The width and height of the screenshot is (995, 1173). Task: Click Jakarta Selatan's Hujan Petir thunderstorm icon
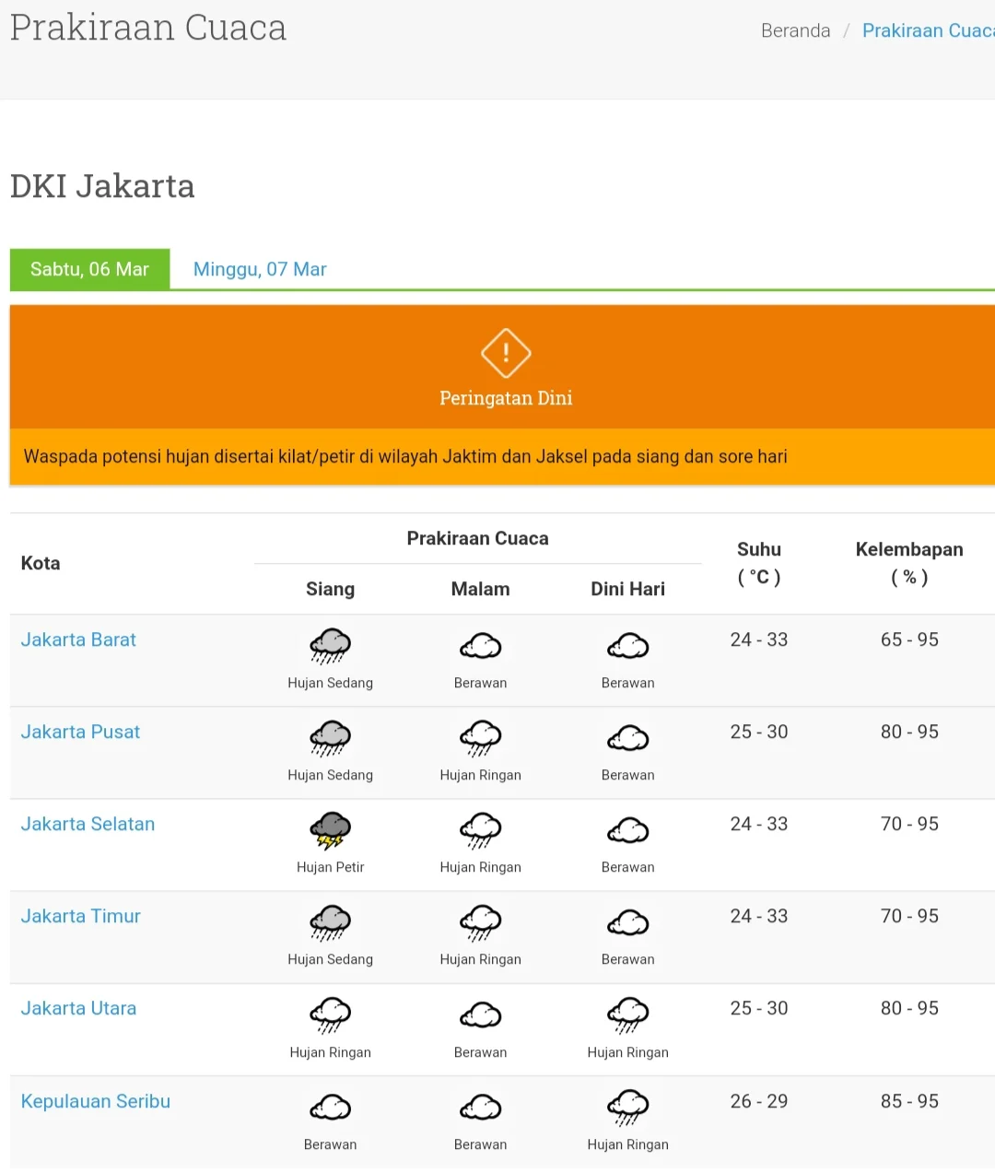(330, 830)
